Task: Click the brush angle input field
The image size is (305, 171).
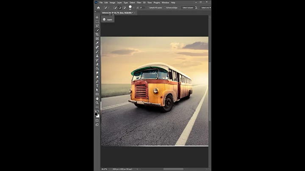Action: [x=142, y=8]
